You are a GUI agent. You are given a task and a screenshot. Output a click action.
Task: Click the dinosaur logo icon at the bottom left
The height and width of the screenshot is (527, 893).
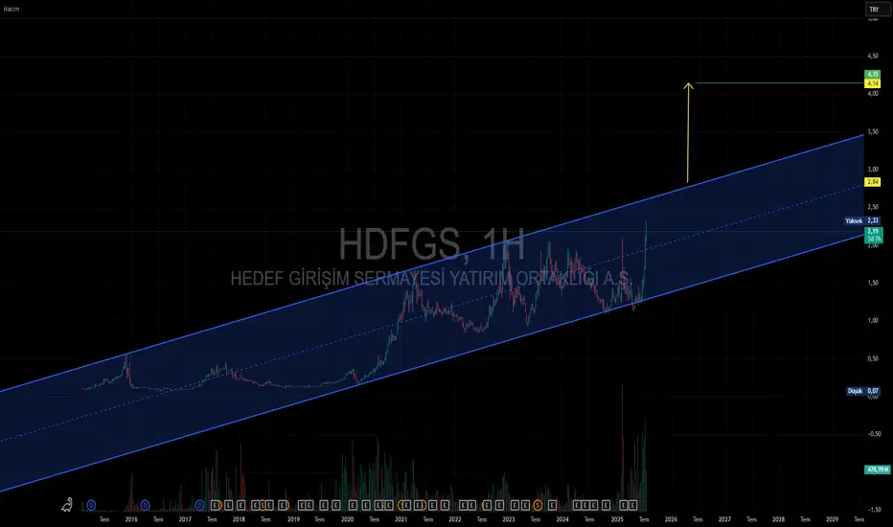(68, 504)
